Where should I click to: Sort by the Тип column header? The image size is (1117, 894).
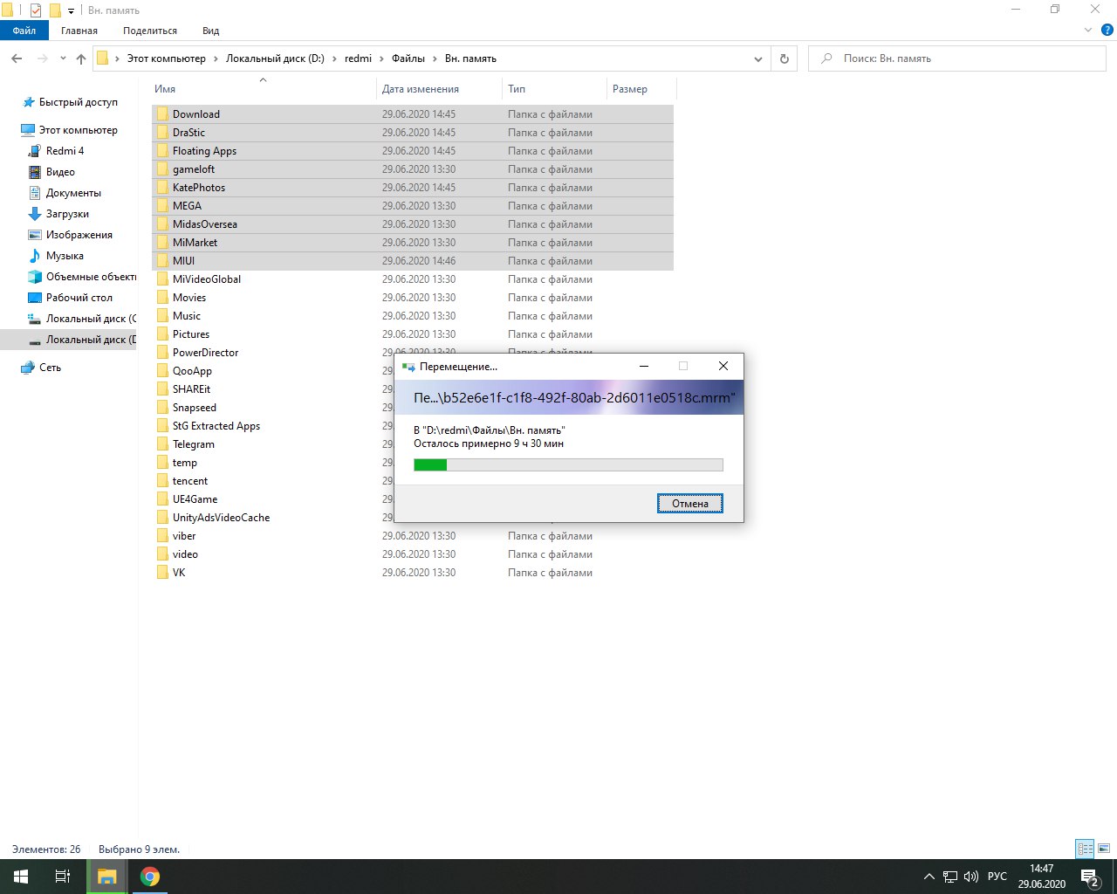(x=554, y=89)
